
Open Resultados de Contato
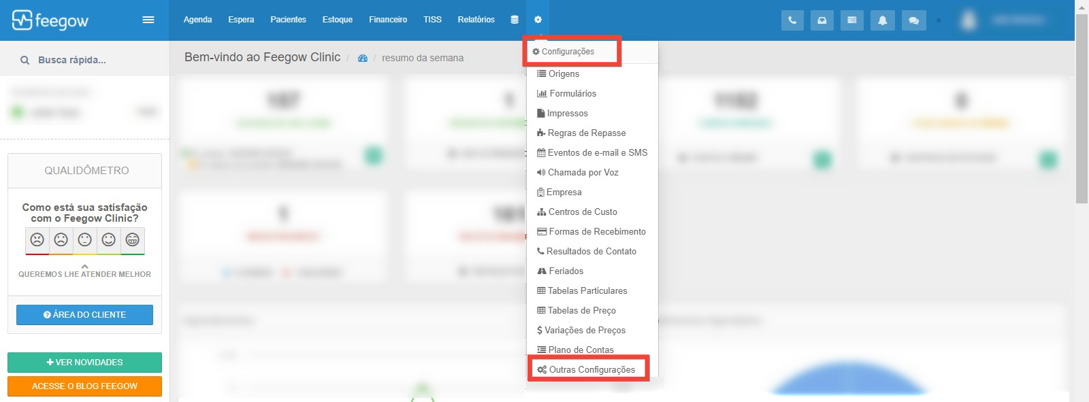pos(592,251)
